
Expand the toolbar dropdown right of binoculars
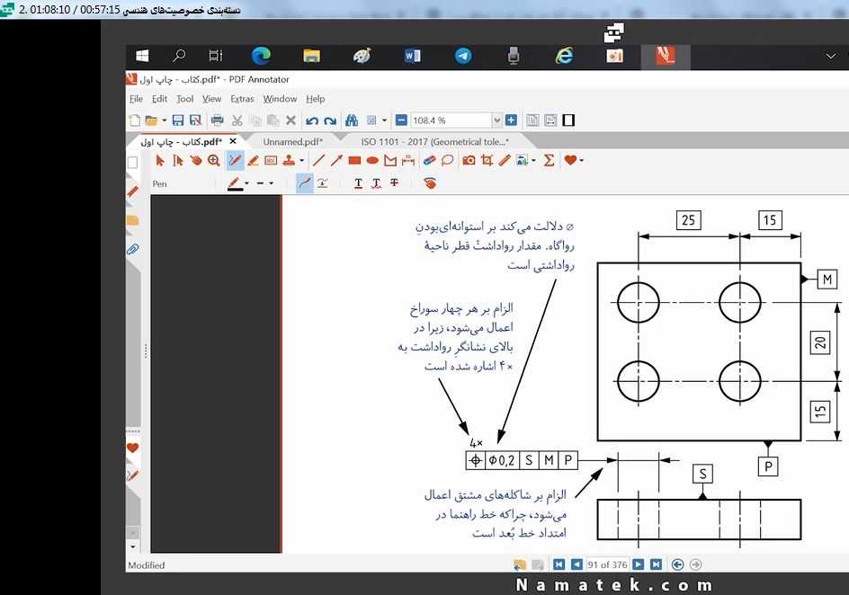(x=384, y=120)
